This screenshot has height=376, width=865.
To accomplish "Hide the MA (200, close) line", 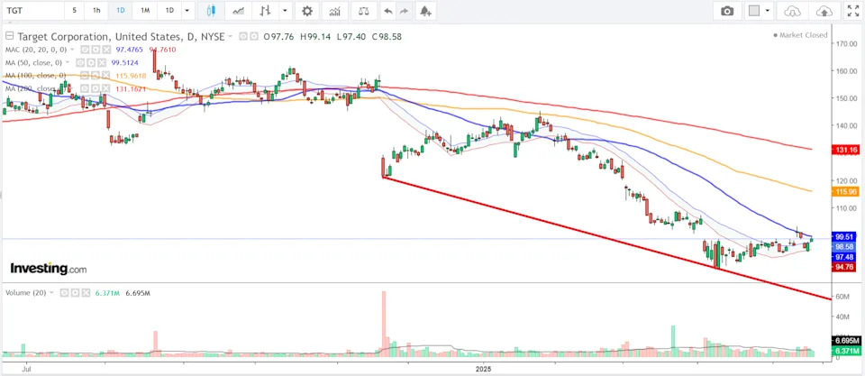I will click(x=85, y=88).
